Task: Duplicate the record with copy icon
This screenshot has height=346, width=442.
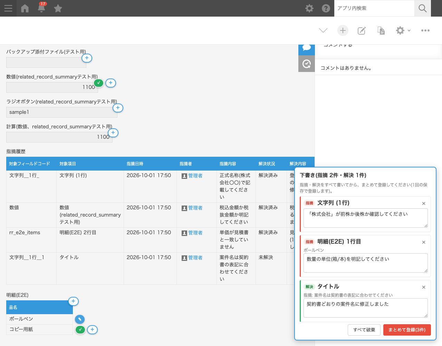Action: point(381,30)
